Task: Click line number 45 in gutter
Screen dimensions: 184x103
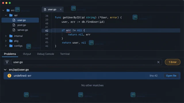Action: click(47, 42)
